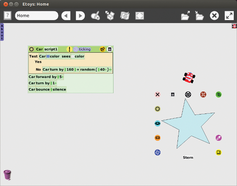Click the round X quit button

[x=214, y=15]
